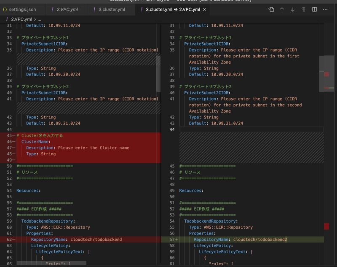This screenshot has width=337, height=267.
Task: Jump to next change with down arrow
Action: [x=293, y=10]
